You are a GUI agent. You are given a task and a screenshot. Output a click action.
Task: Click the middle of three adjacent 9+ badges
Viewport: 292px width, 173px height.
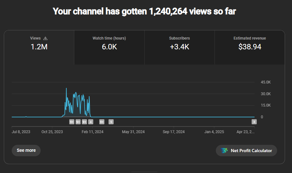click(78, 122)
